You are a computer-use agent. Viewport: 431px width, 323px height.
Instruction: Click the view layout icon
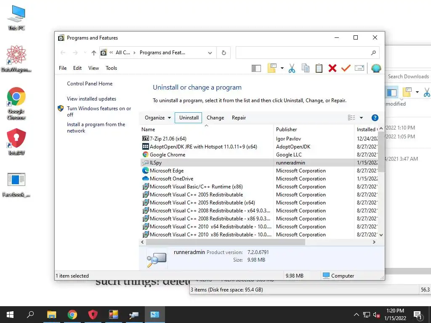351,118
